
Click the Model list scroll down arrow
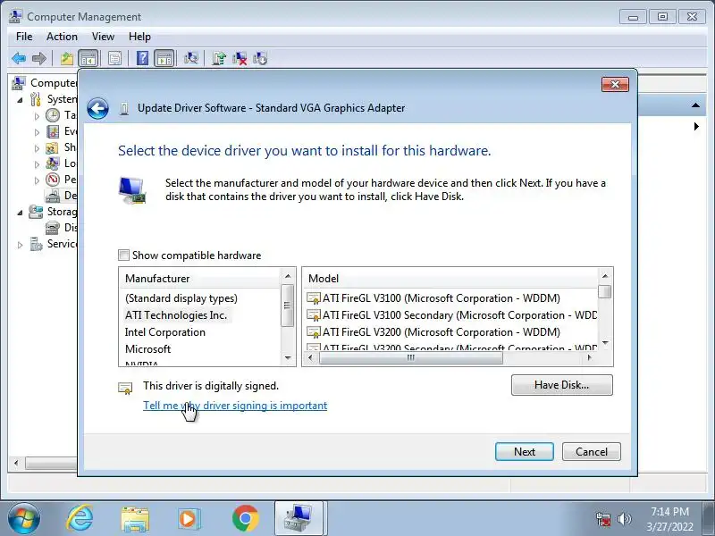click(605, 342)
